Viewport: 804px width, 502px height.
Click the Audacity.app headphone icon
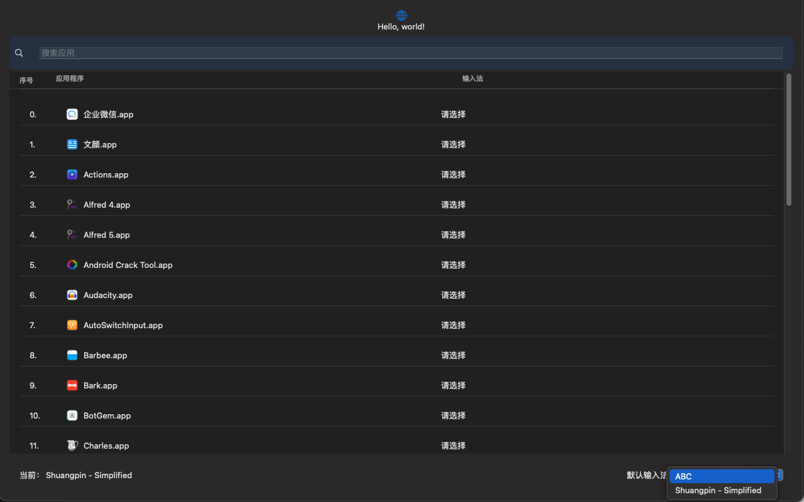click(72, 295)
